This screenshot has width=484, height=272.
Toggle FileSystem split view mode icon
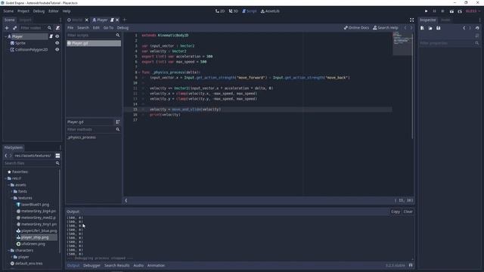tap(57, 156)
